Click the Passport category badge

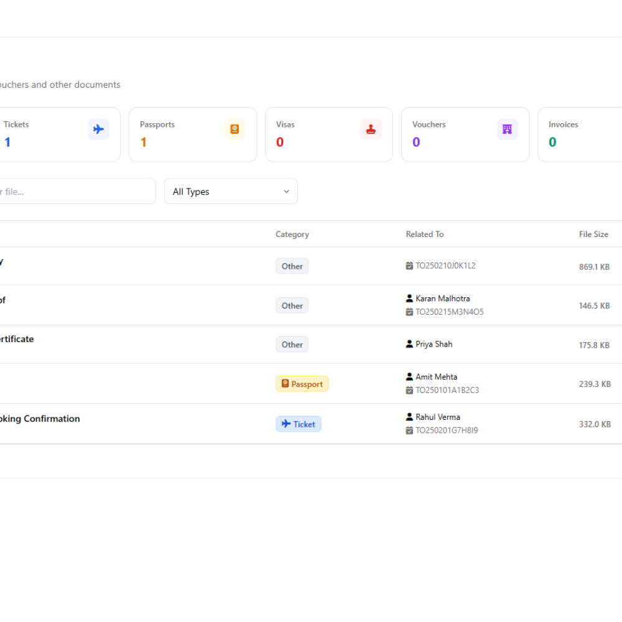302,384
